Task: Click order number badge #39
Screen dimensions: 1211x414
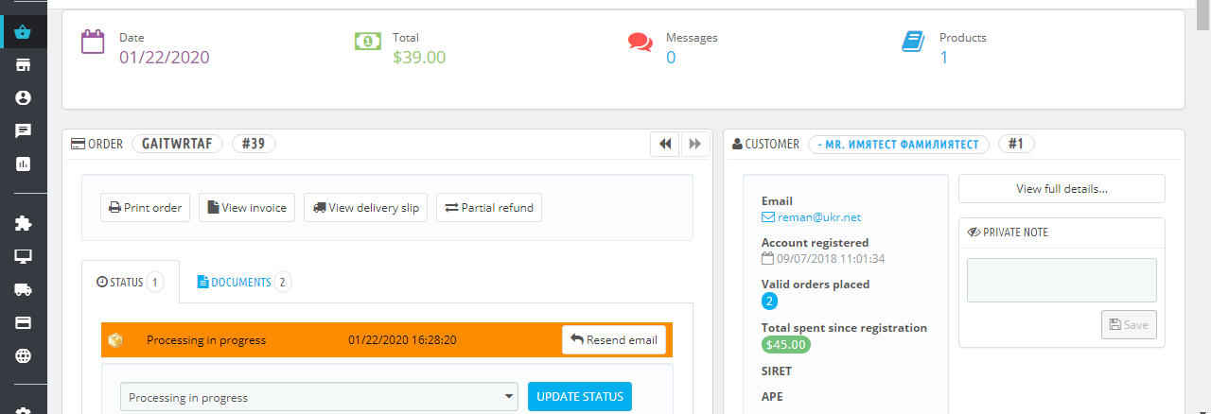Action: [254, 144]
